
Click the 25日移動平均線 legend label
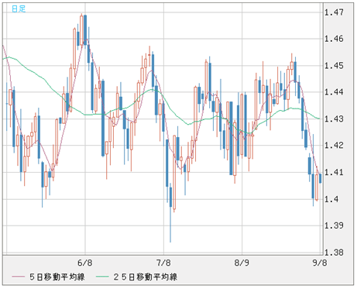point(146,277)
